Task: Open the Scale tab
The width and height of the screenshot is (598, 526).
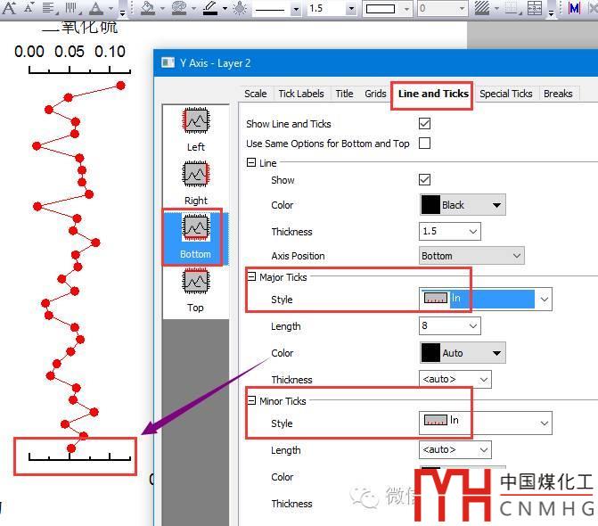Action: (255, 94)
